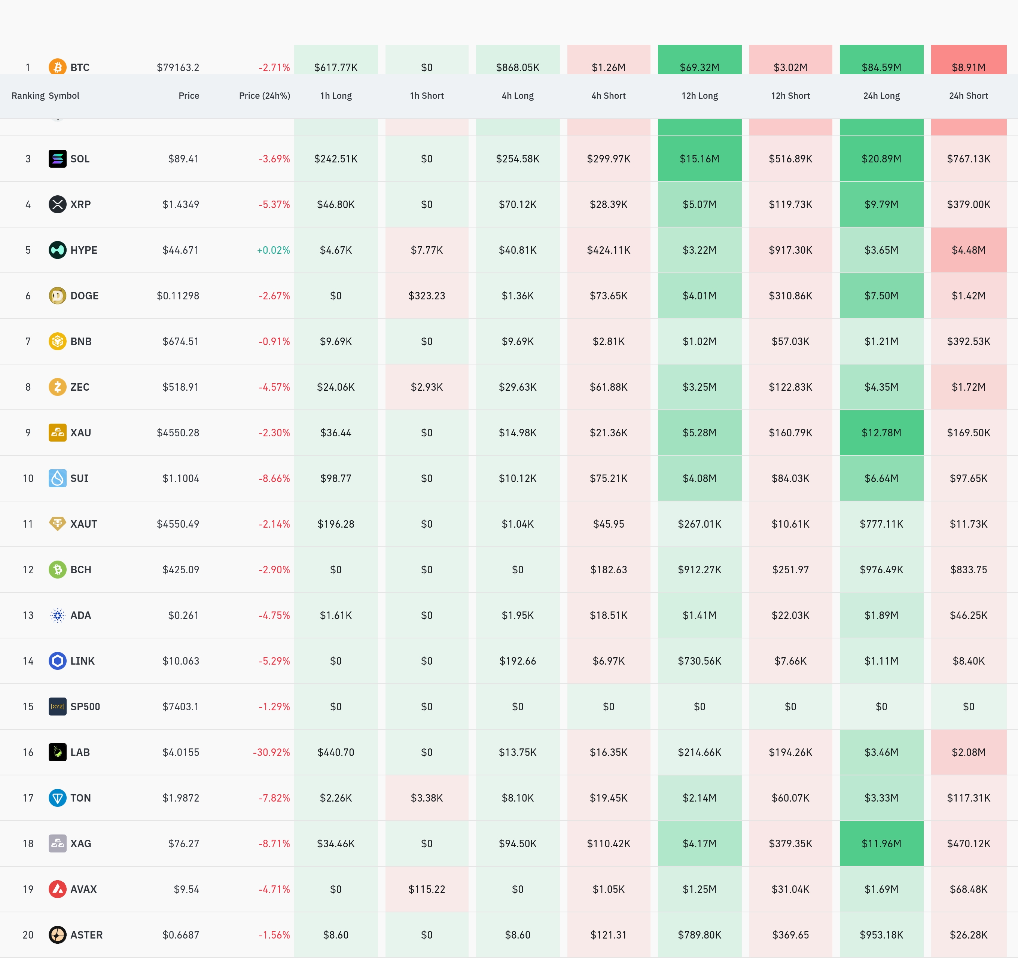Click the BNB coin icon
Screen dimensions: 1018x958
(57, 341)
